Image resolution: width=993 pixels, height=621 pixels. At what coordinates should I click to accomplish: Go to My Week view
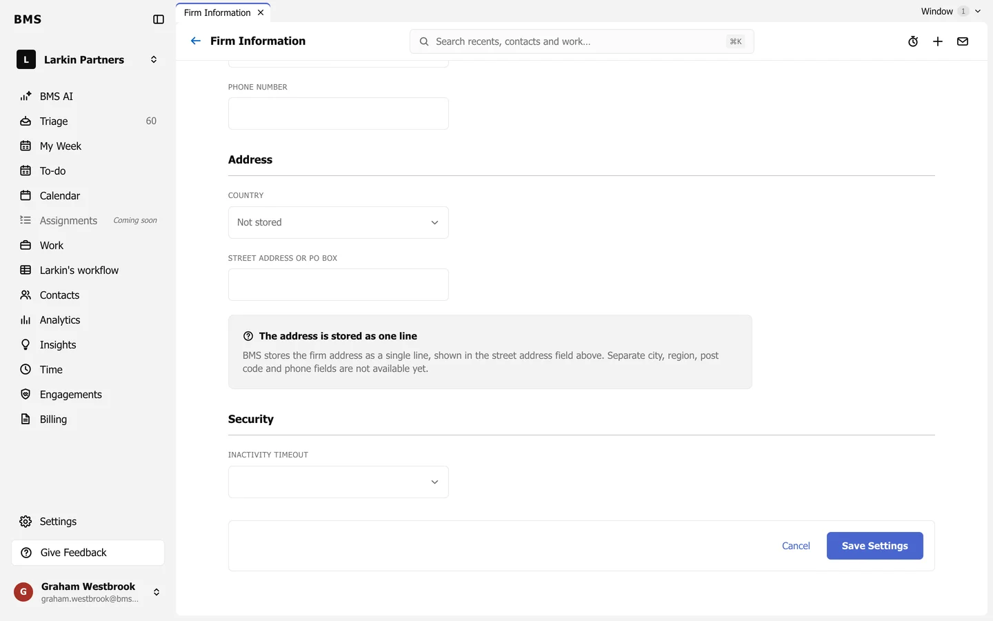coord(88,146)
